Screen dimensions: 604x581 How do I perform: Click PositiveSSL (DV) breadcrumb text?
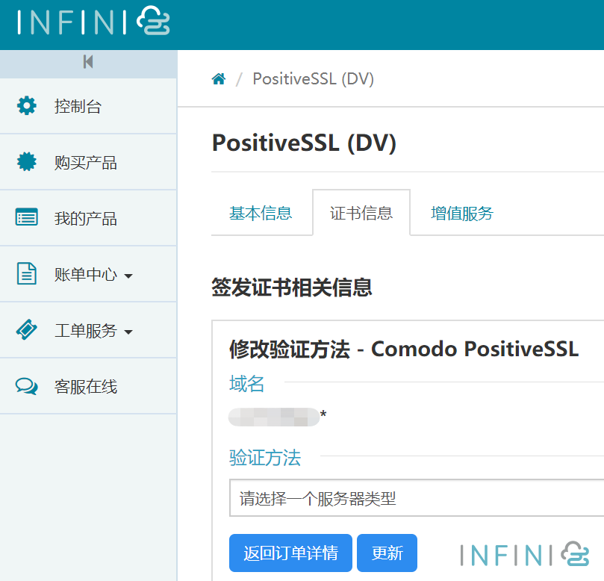[313, 79]
